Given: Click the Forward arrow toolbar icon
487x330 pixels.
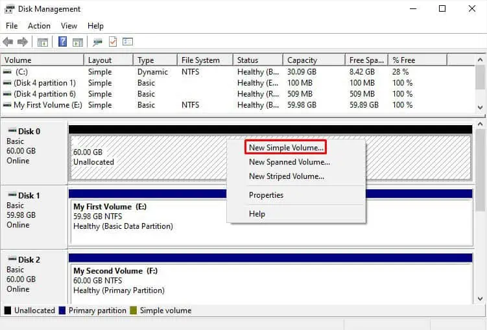Looking at the screenshot, I should (22, 41).
